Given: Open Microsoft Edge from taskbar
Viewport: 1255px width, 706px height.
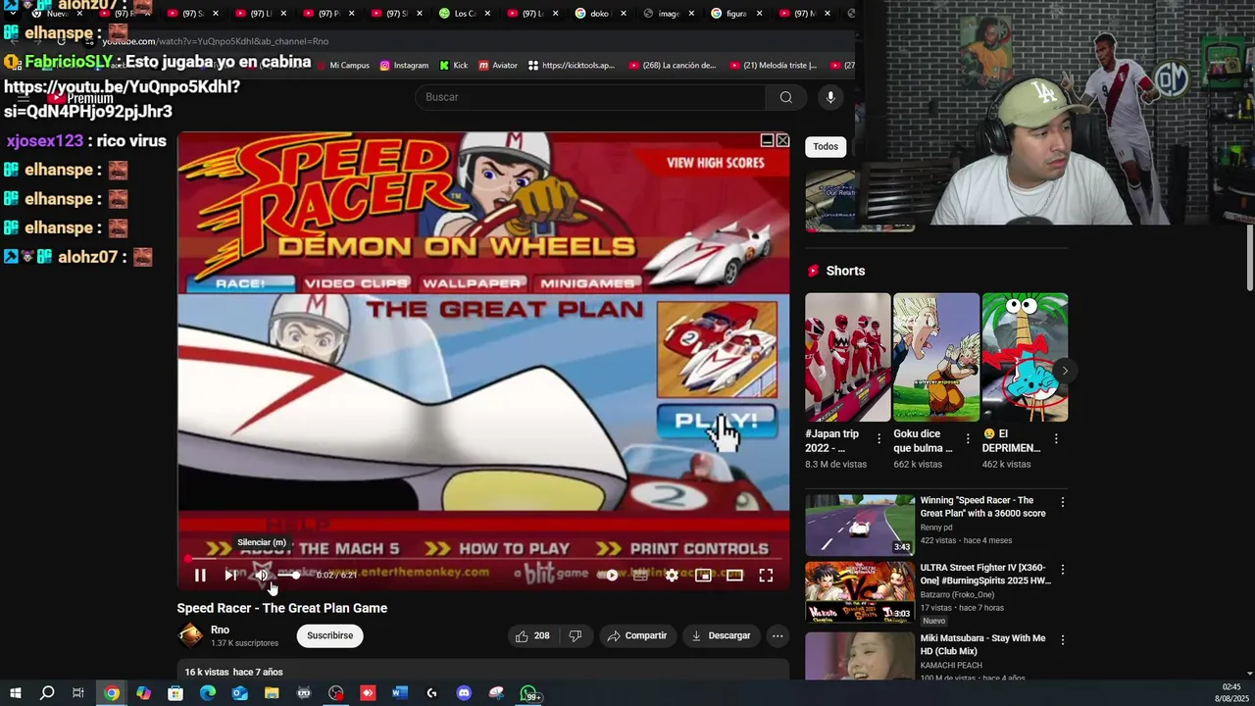Looking at the screenshot, I should pos(208,693).
